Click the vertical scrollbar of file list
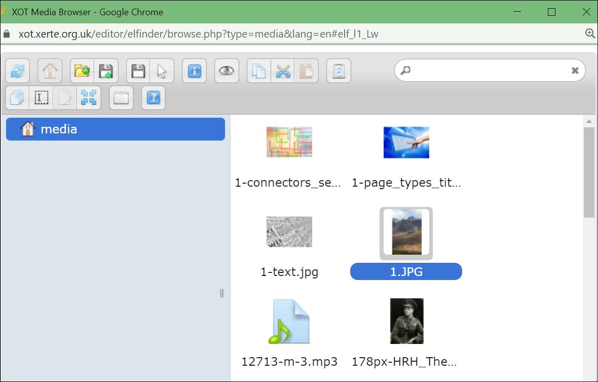The width and height of the screenshot is (598, 382). 589,172
